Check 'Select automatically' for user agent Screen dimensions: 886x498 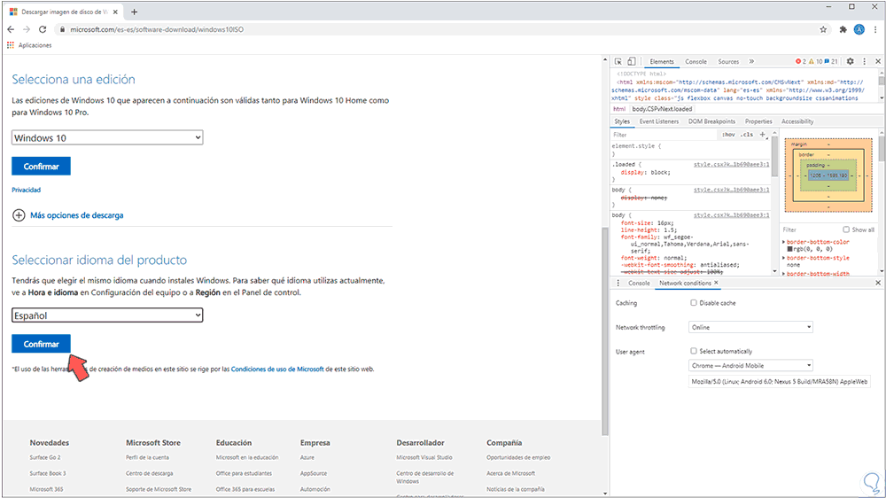pyautogui.click(x=694, y=351)
